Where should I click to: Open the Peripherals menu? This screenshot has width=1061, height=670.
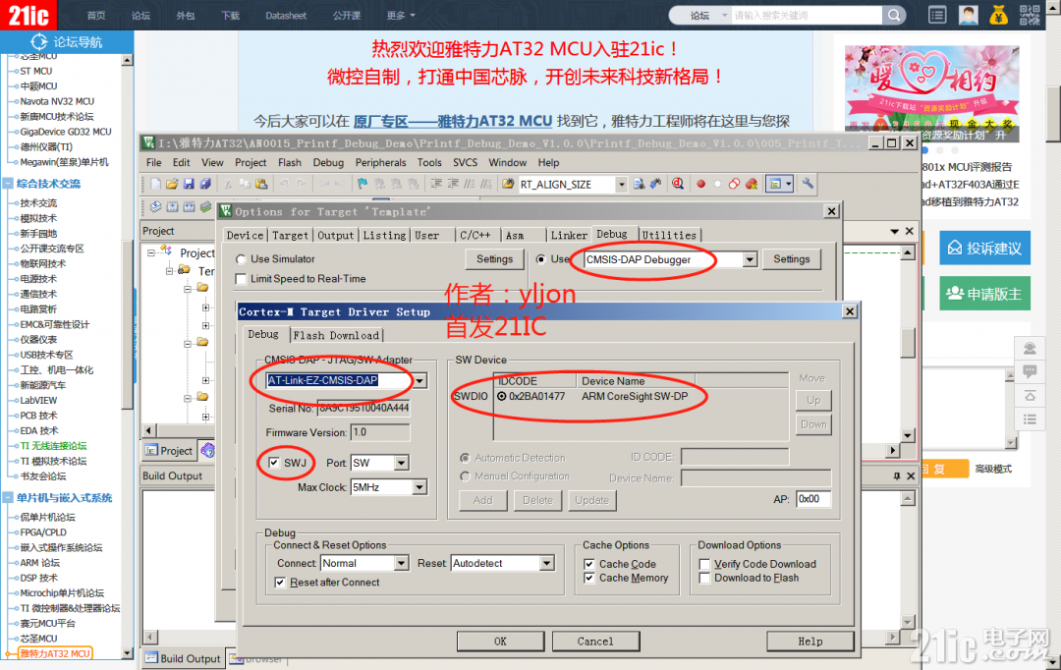380,162
